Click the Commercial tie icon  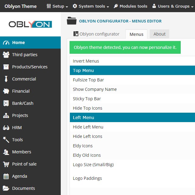point(6,79)
